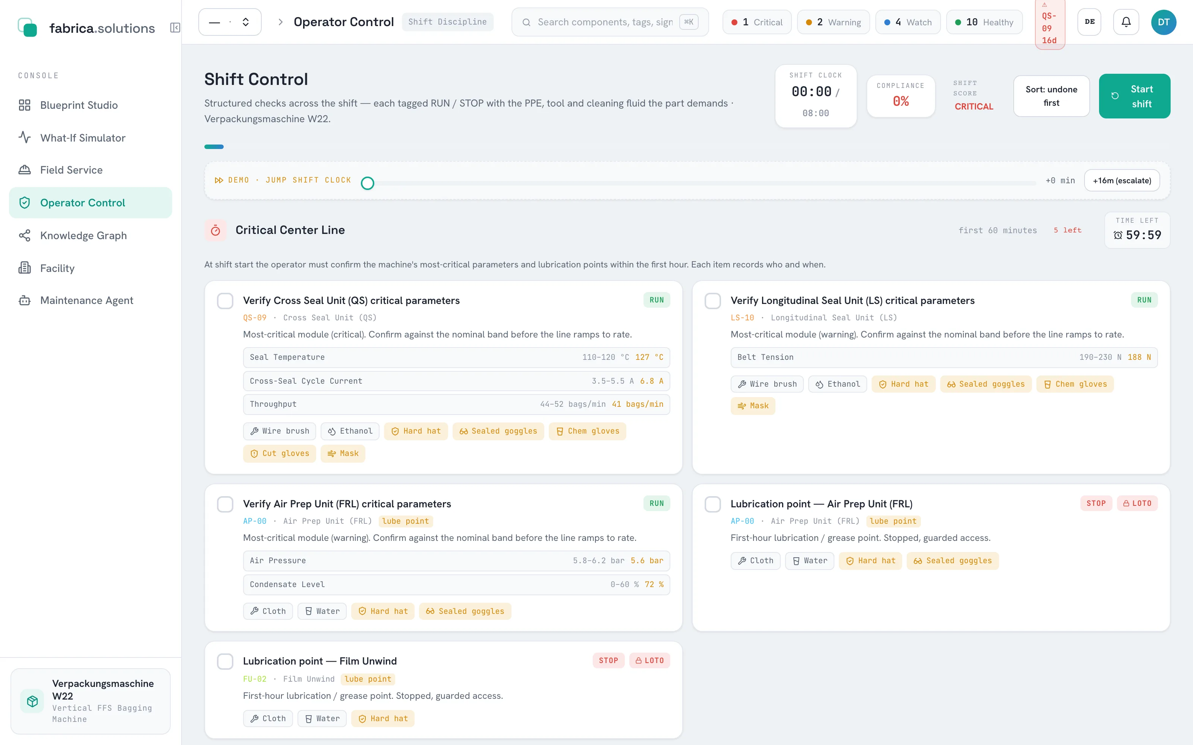
Task: Open the Verpackungsmaschine W22 machine card
Action: (91, 701)
